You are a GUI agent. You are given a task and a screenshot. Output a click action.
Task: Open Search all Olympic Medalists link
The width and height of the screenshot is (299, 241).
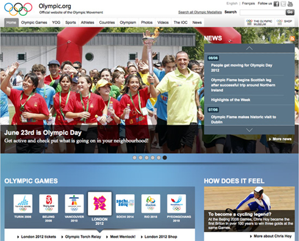[x=200, y=12]
